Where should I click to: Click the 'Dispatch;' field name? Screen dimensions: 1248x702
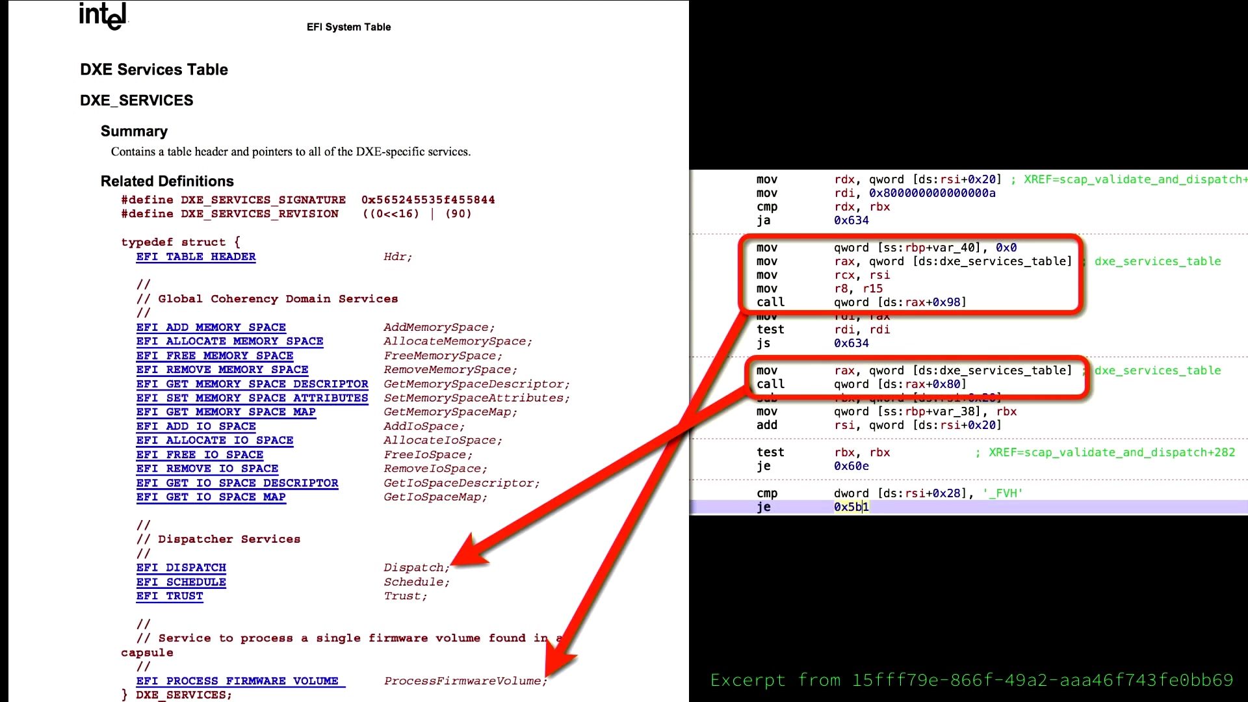417,568
